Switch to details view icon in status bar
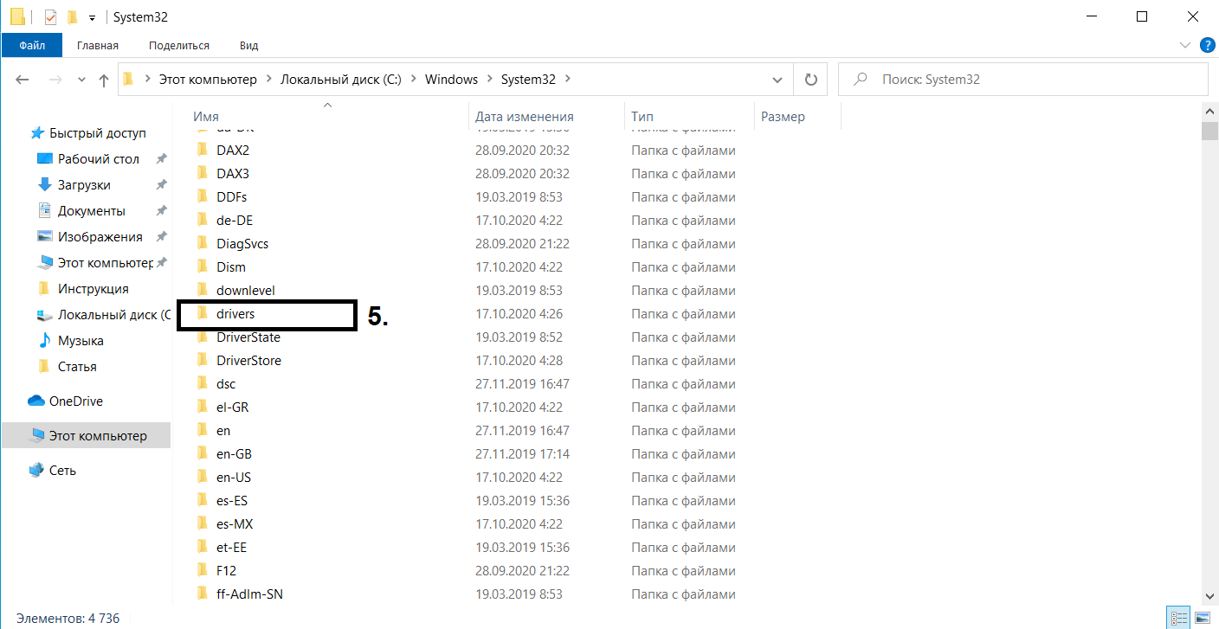1219x629 pixels. (1179, 619)
